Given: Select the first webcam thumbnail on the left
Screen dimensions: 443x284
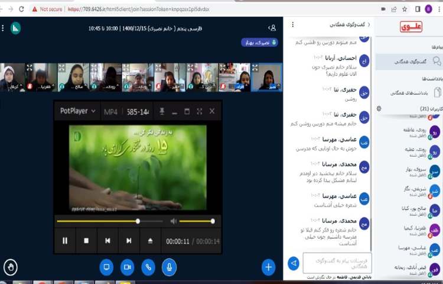Looking at the screenshot, I should [12, 78].
